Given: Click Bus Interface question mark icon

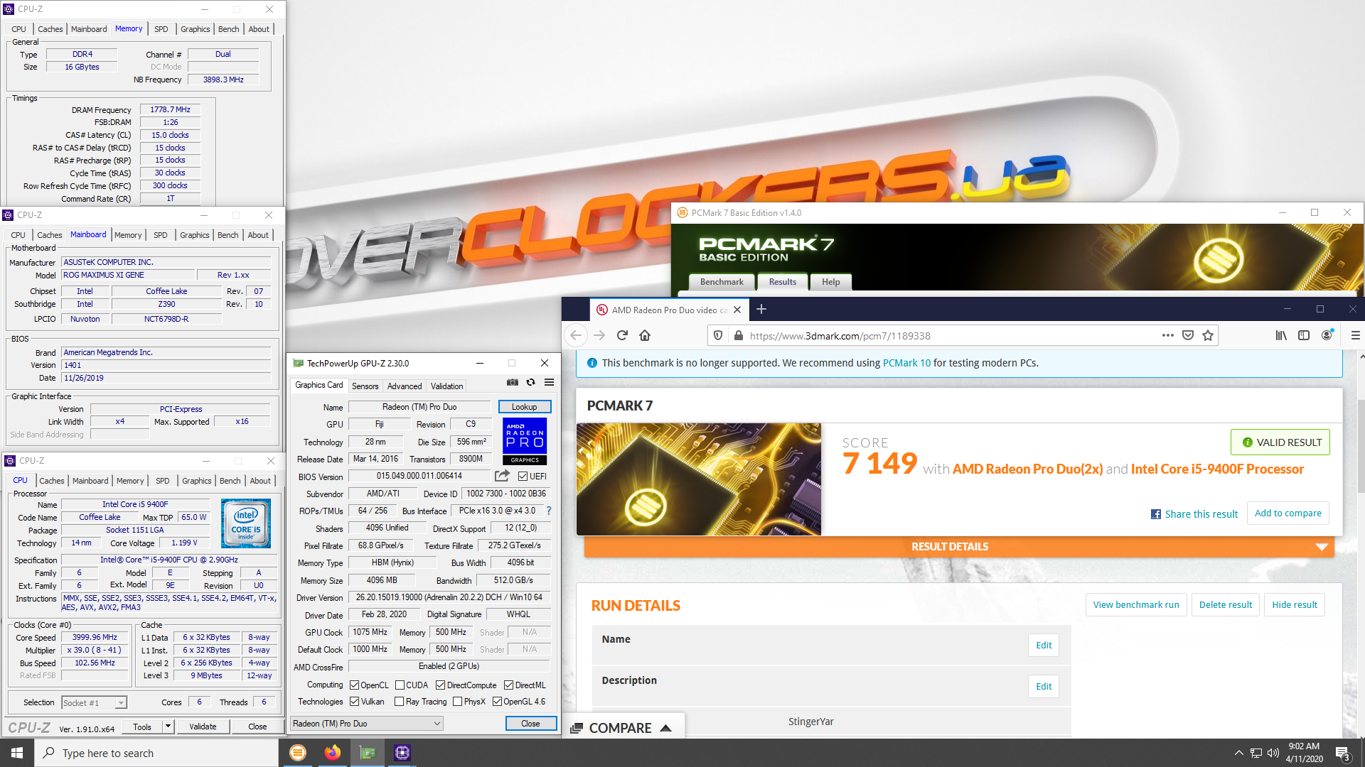Looking at the screenshot, I should pyautogui.click(x=548, y=511).
